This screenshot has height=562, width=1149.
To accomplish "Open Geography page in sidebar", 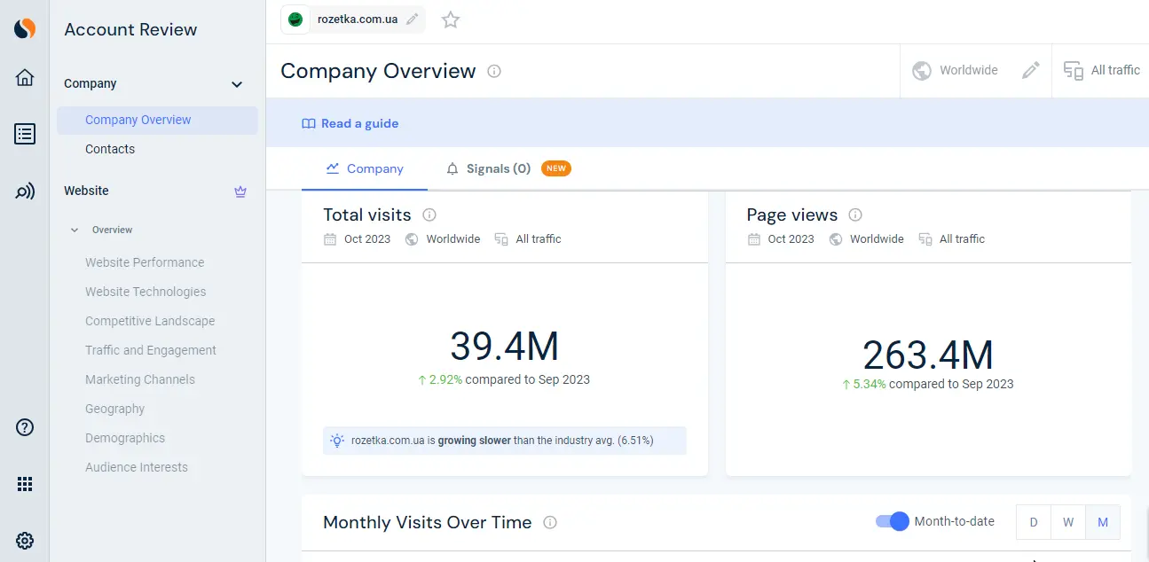I will 115,409.
